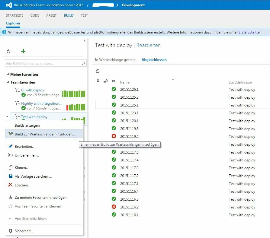Choose Zu meinen Favoriten hinzufügen
270x238 pixels.
44,197
